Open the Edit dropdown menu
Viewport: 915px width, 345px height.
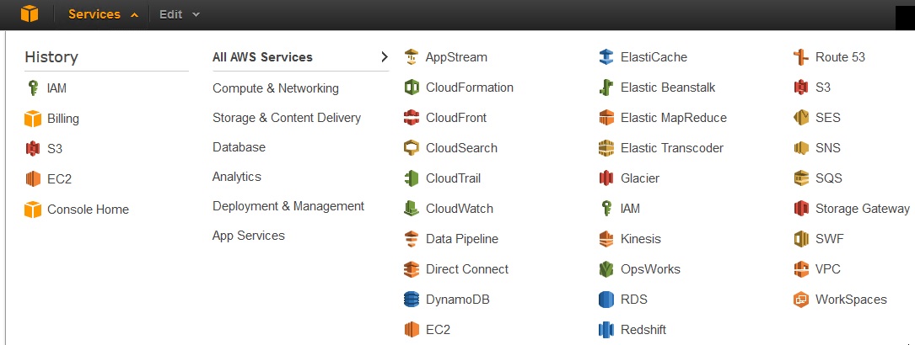pyautogui.click(x=179, y=14)
